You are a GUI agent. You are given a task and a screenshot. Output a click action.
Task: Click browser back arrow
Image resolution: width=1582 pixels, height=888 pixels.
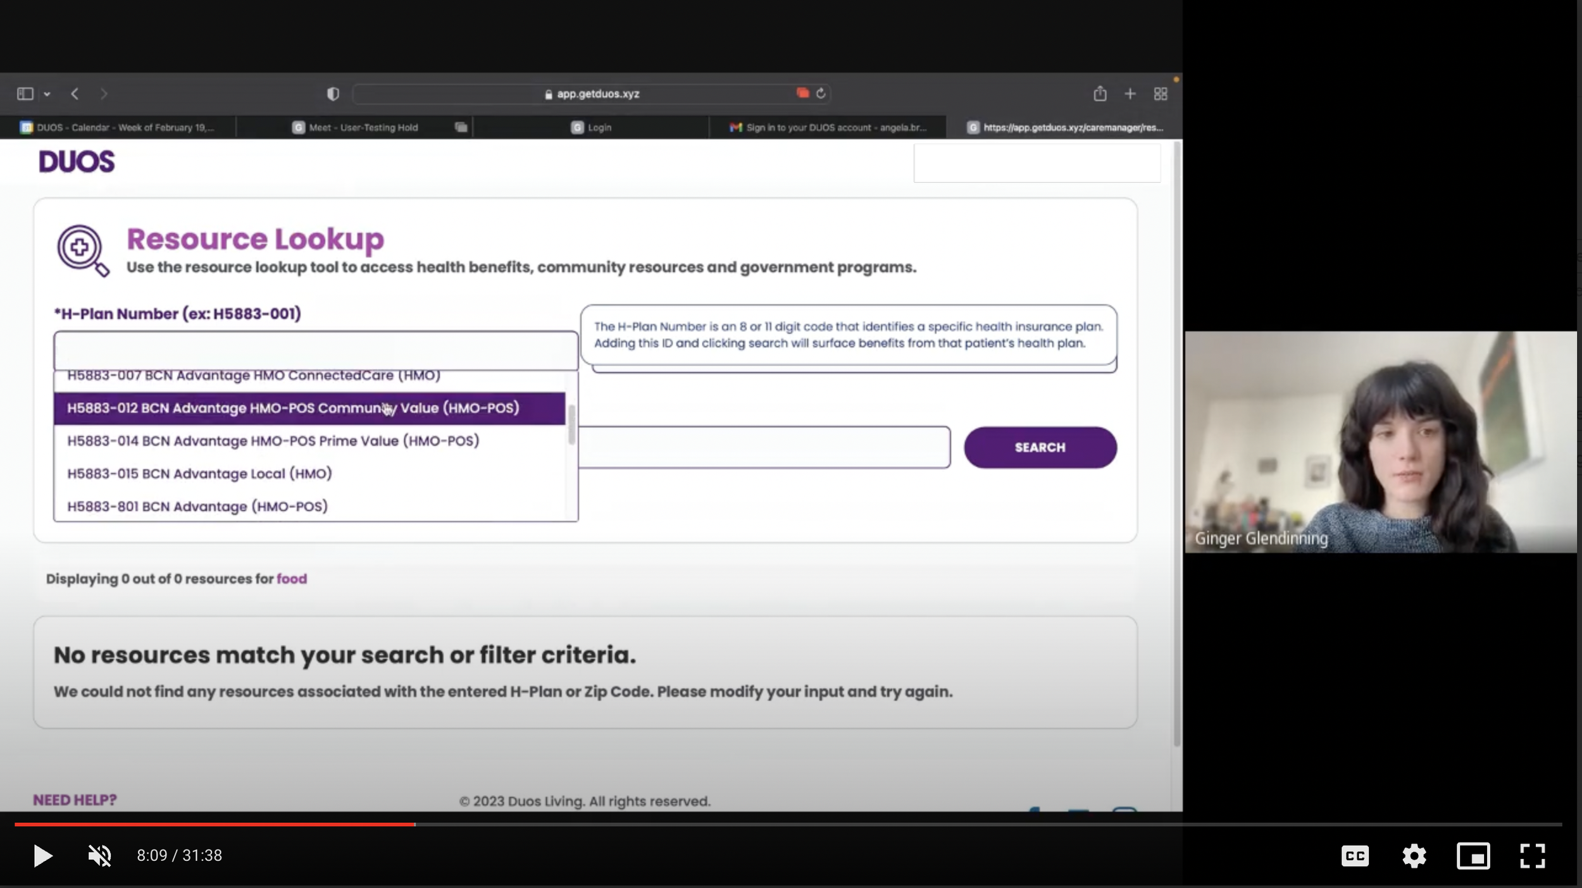click(75, 94)
